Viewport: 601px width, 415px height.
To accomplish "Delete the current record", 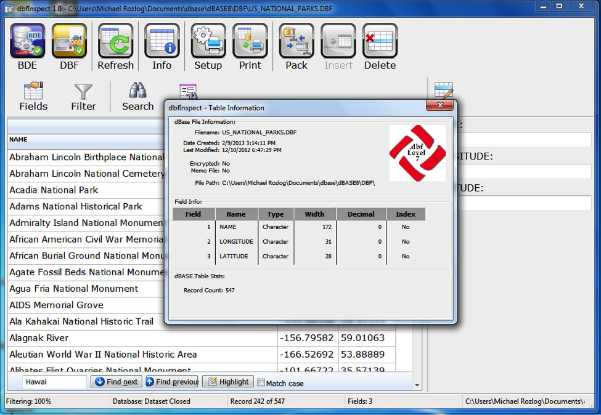I will (380, 47).
